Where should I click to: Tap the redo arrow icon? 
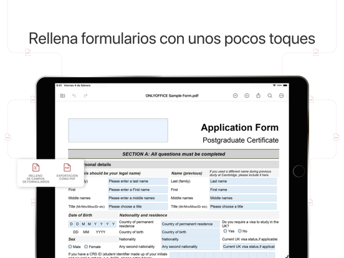click(x=85, y=95)
